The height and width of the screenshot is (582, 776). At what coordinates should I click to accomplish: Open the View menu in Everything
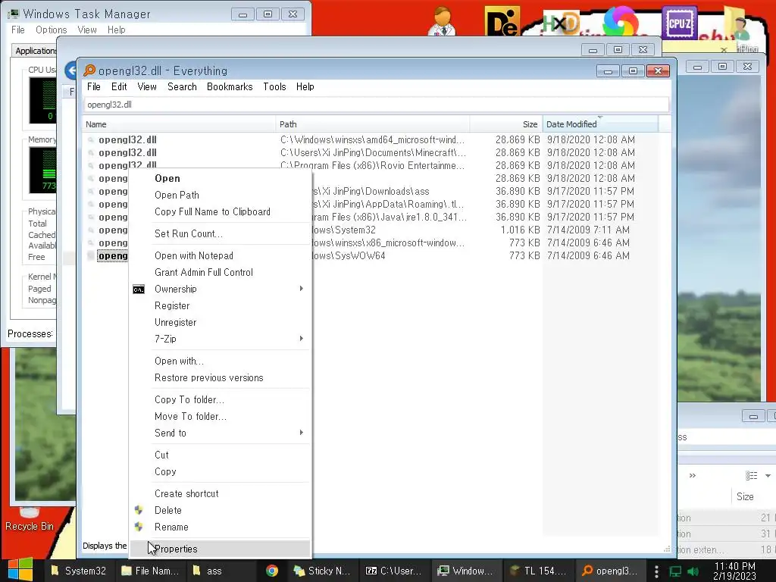pos(147,86)
